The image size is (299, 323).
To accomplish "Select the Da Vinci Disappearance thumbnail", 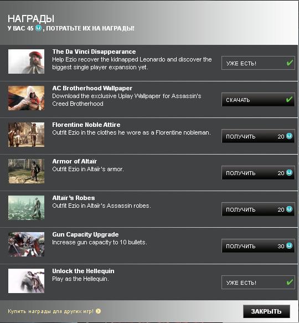I will [26, 61].
